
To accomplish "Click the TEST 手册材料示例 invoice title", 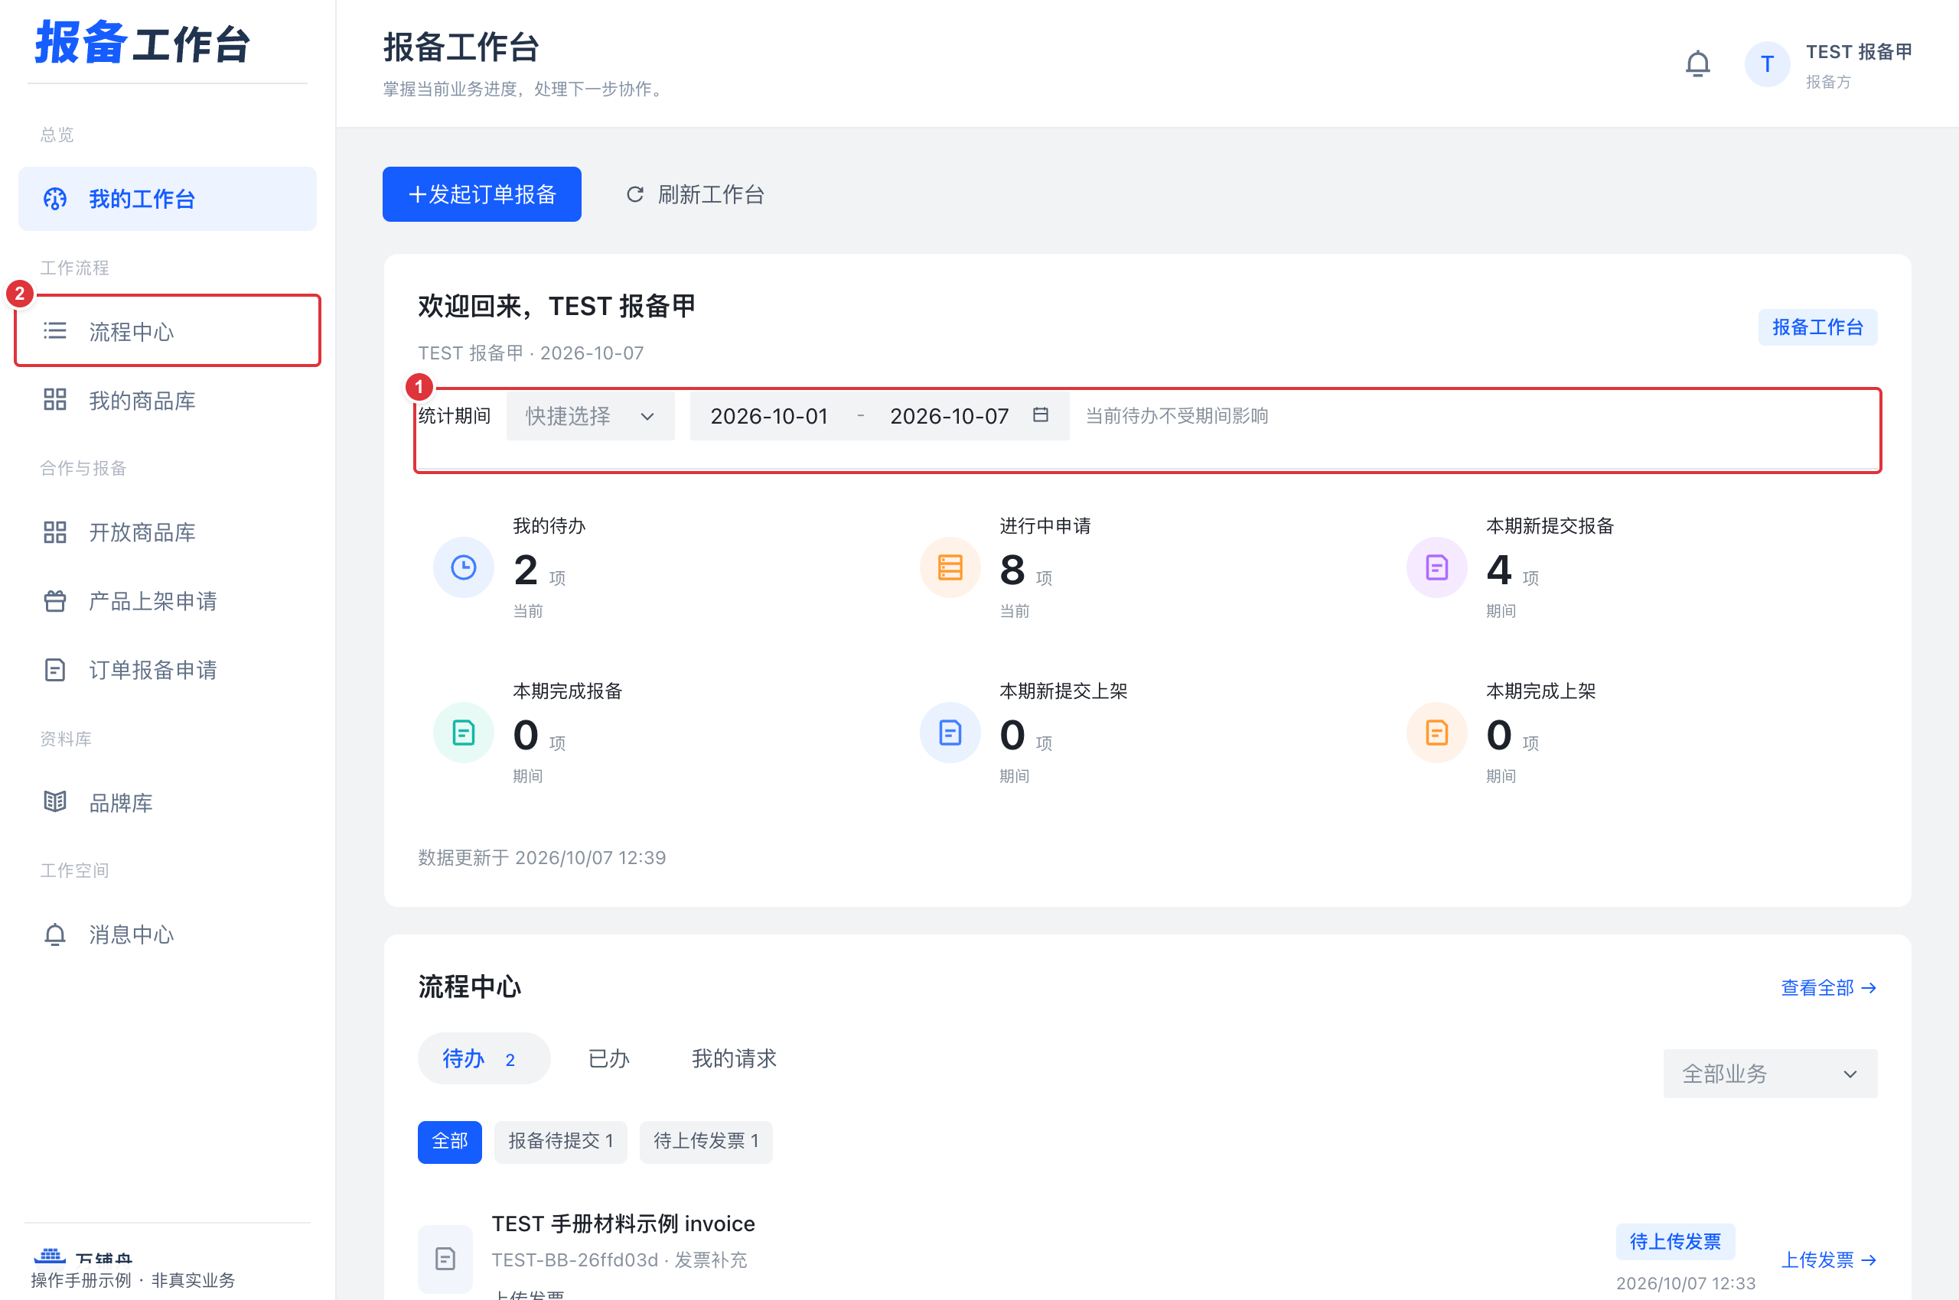I will pos(623,1224).
